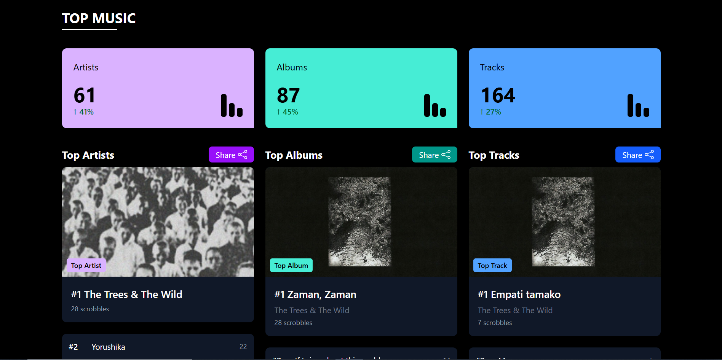Viewport: 722px width, 360px height.
Task: Click share icon beside Top Albums
Action: coord(446,155)
